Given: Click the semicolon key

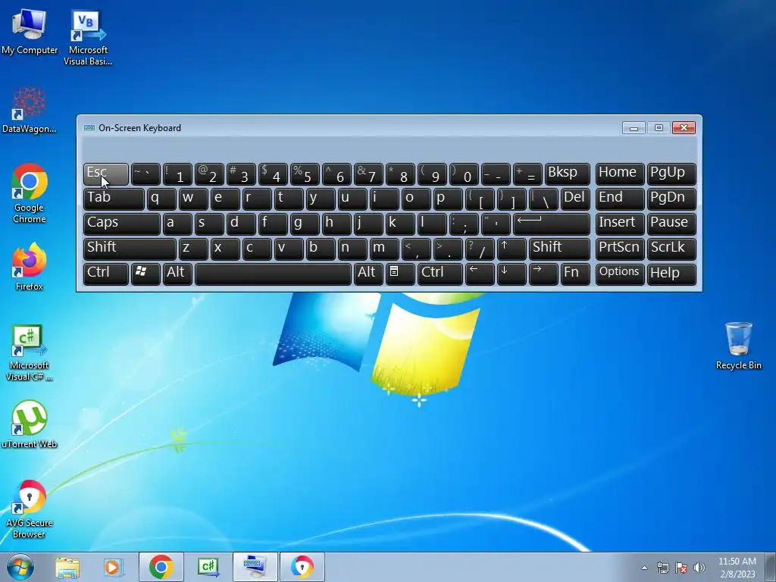Looking at the screenshot, I should [x=464, y=224].
